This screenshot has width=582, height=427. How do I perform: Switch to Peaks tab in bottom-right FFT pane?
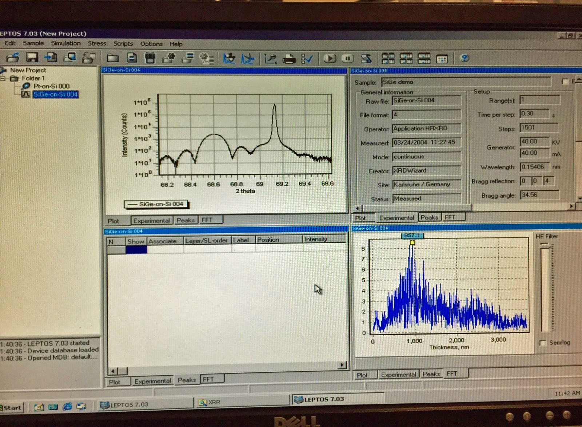click(x=431, y=374)
